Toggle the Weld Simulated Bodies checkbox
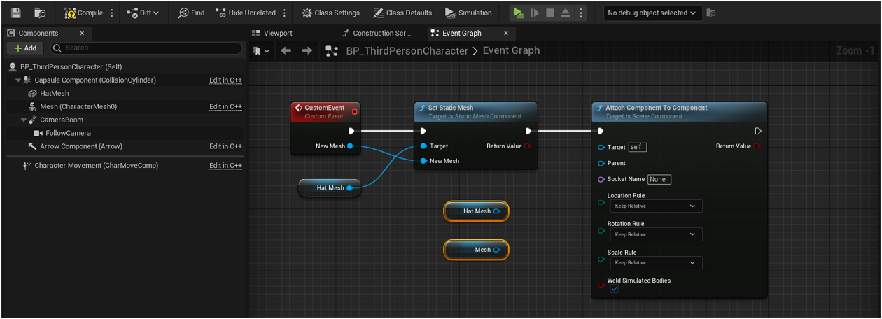 pyautogui.click(x=614, y=289)
